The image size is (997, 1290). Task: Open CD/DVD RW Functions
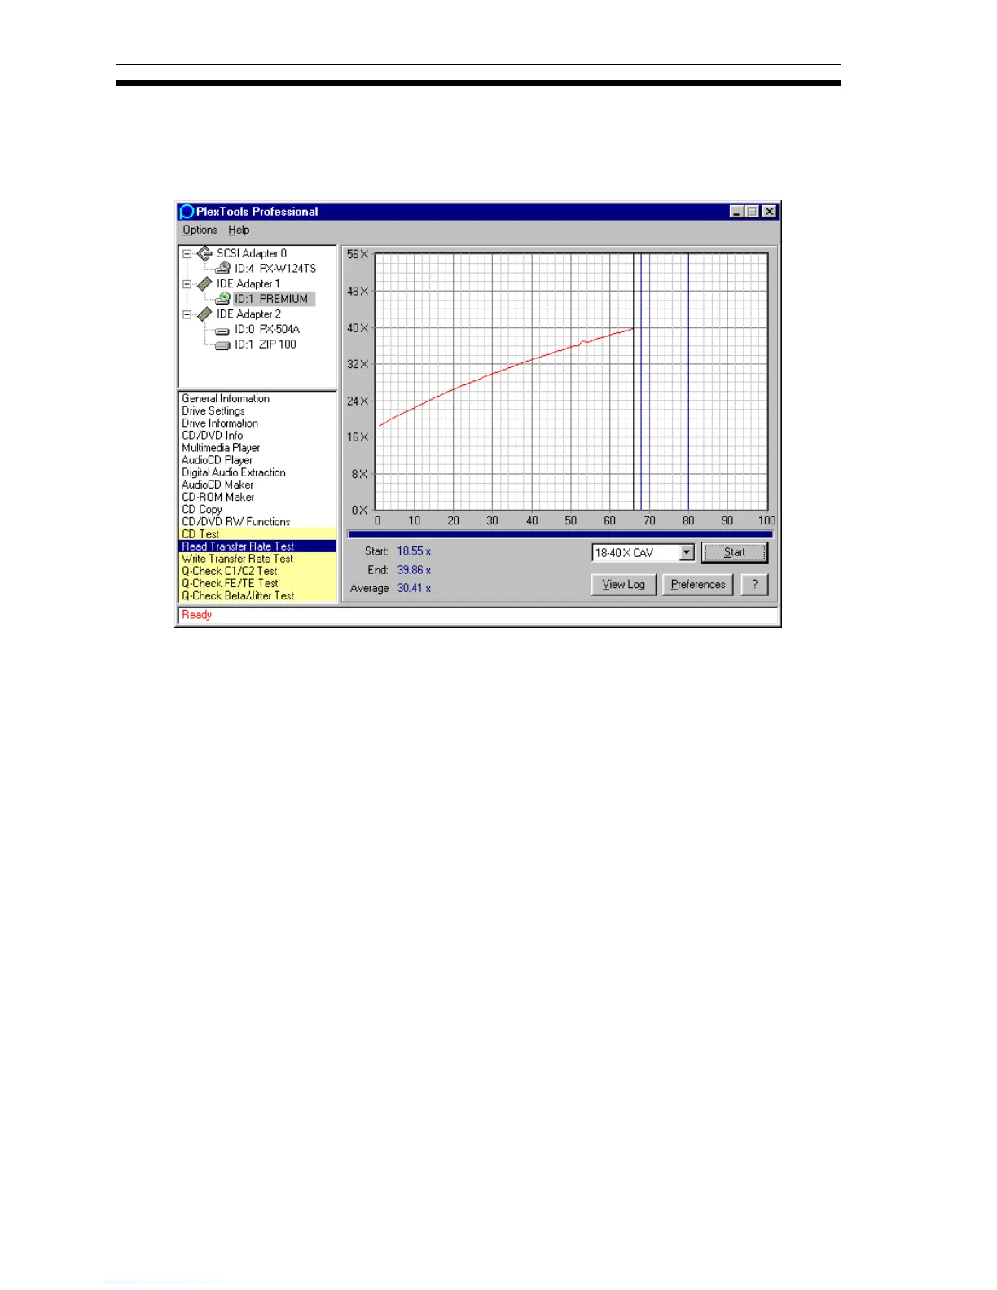236,521
